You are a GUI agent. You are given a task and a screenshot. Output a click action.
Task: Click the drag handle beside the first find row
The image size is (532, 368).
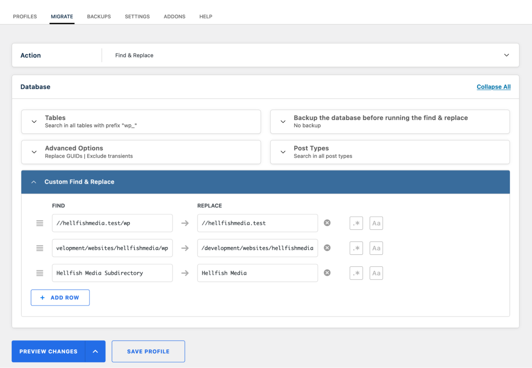pos(40,223)
